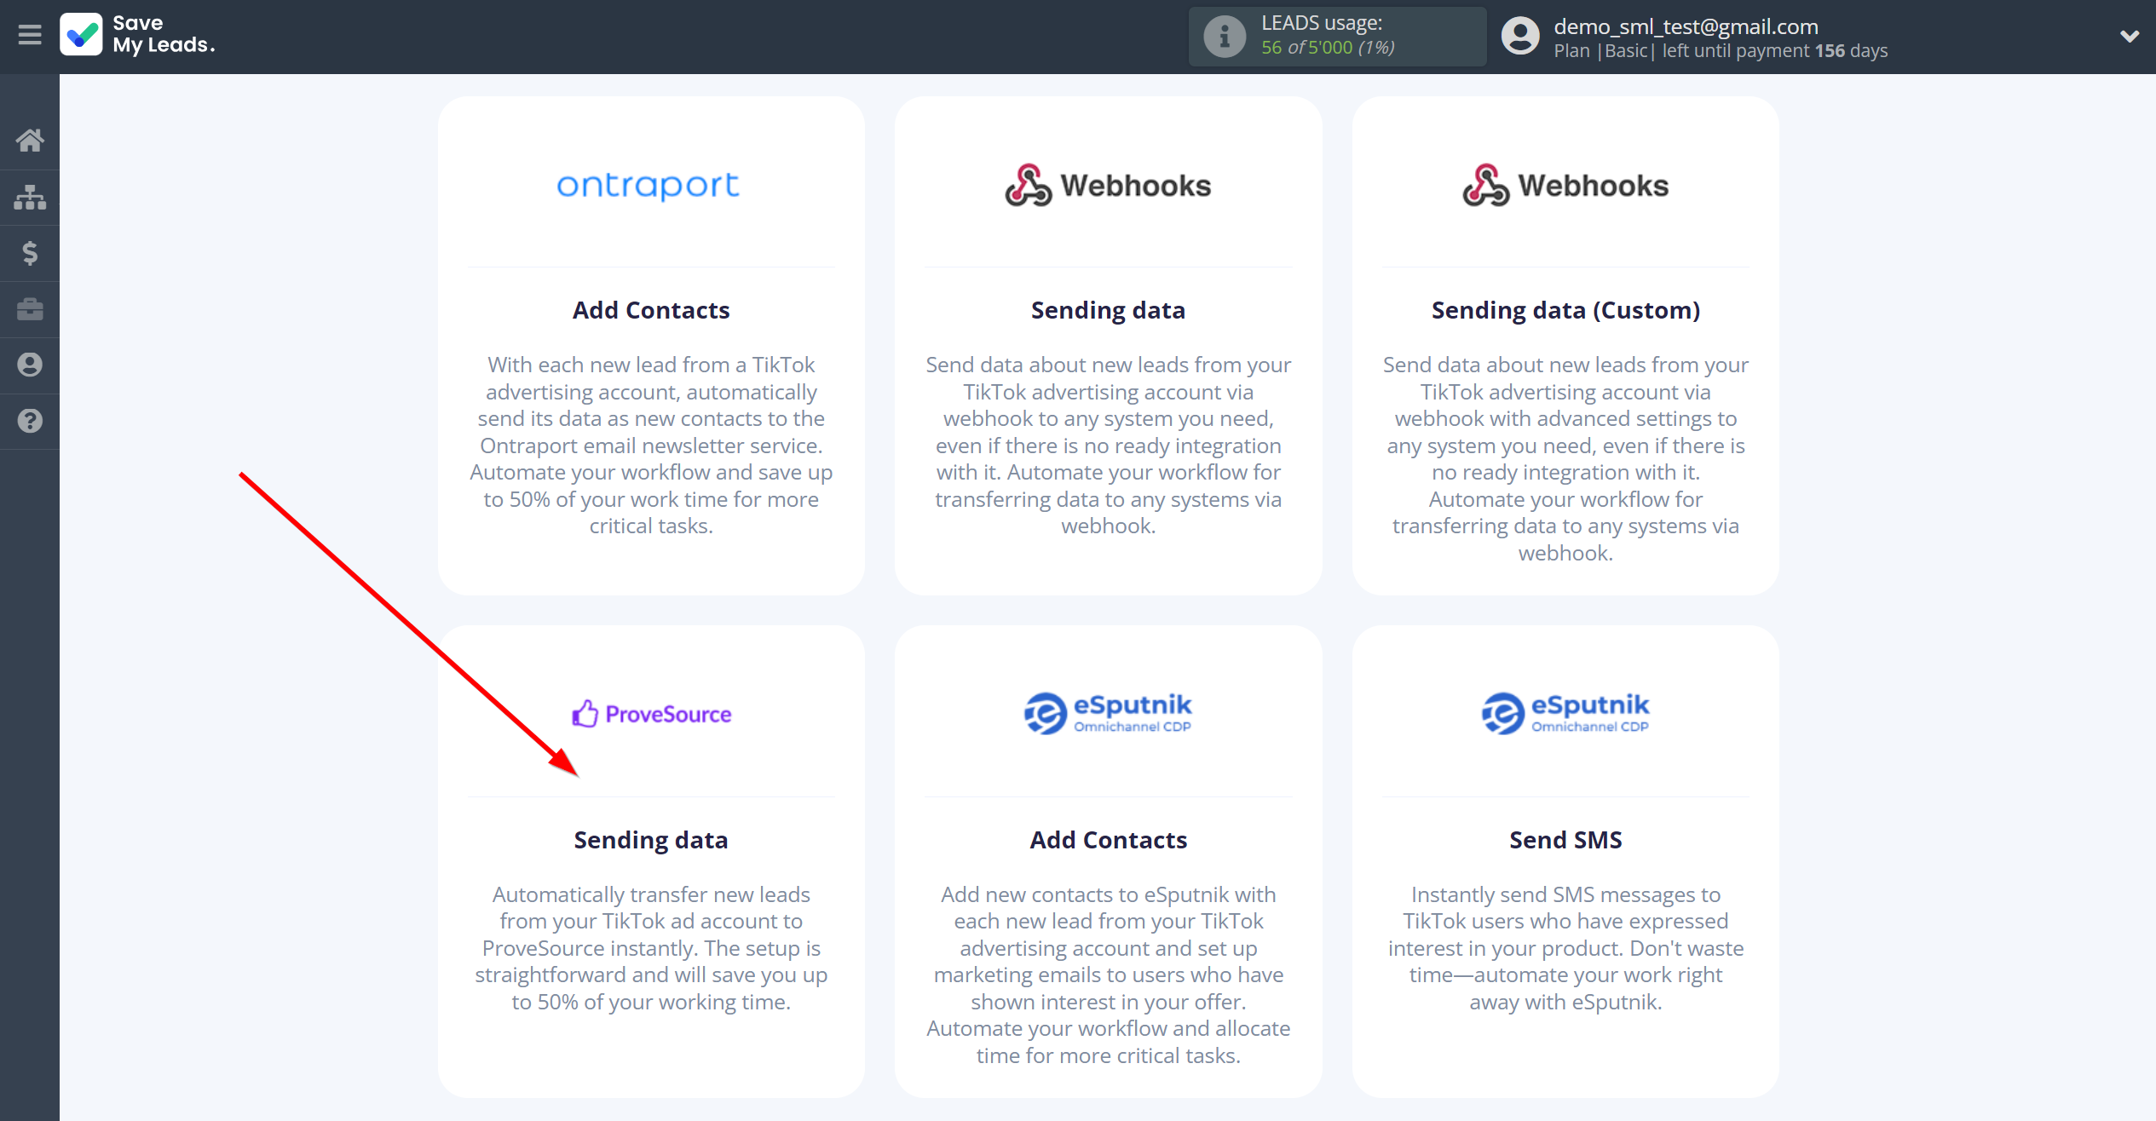Click Ontraport Add Contacts title
Viewport: 2156px width, 1121px height.
coord(651,310)
